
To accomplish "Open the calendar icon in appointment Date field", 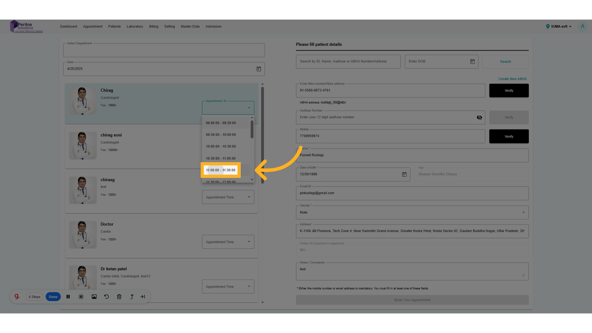I will tap(259, 69).
